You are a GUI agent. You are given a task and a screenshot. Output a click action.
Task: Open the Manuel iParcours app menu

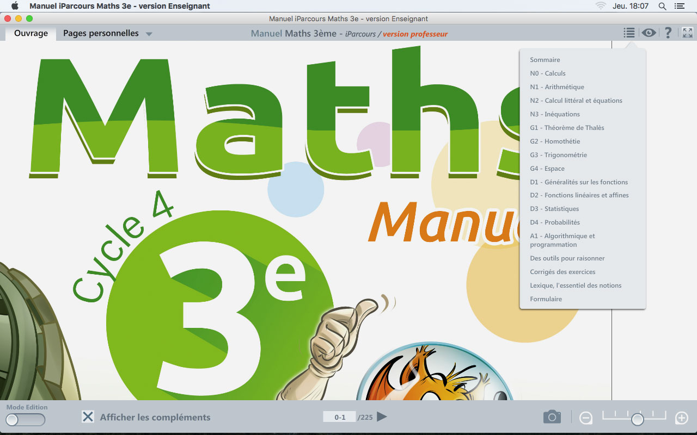click(x=120, y=6)
